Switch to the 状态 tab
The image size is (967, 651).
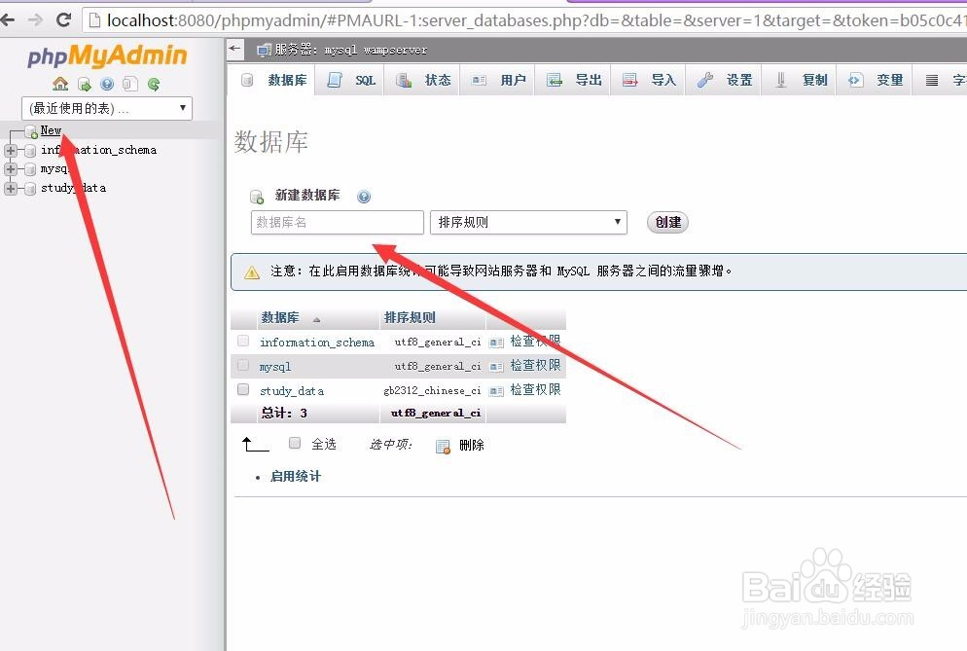coord(422,80)
